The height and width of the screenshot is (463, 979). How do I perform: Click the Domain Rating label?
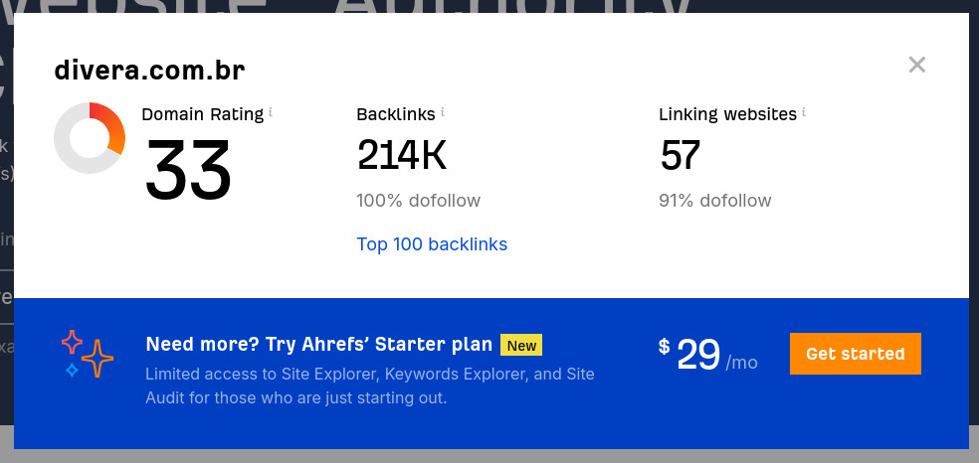pyautogui.click(x=202, y=114)
